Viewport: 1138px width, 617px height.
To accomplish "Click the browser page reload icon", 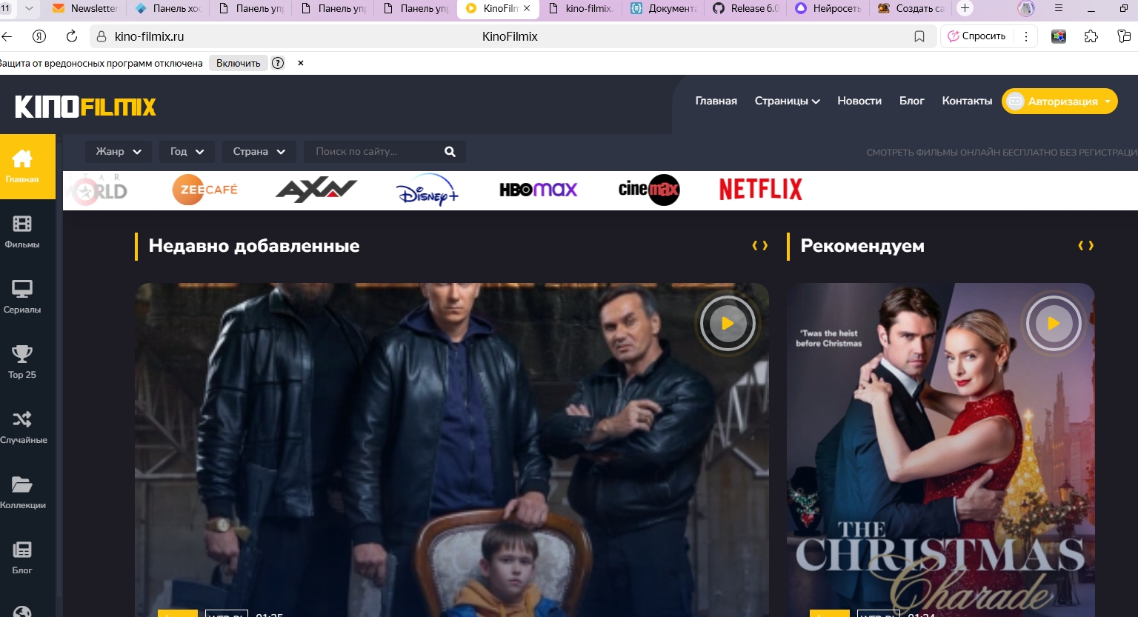I will pos(72,36).
